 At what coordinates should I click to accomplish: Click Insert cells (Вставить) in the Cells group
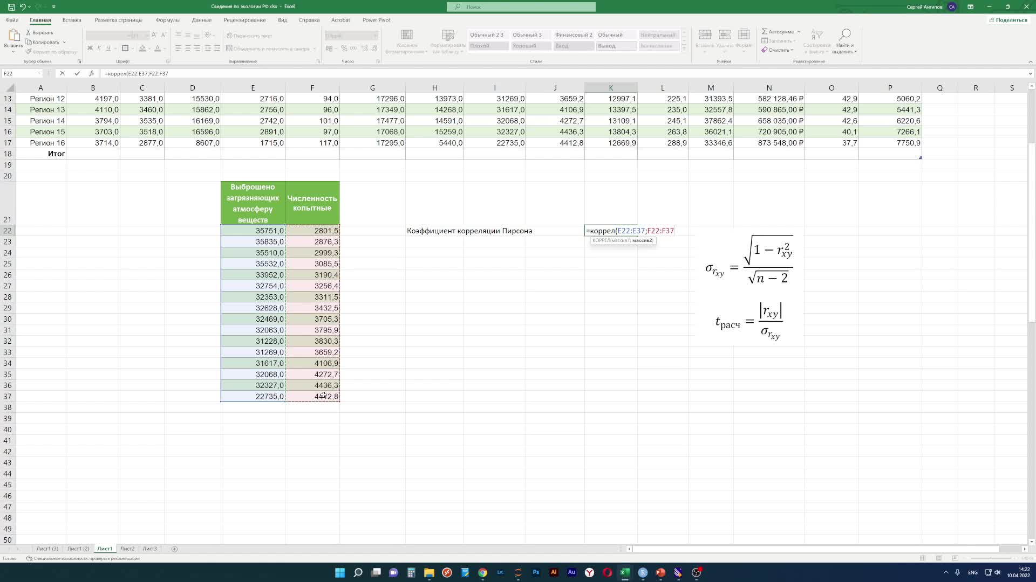[705, 40]
